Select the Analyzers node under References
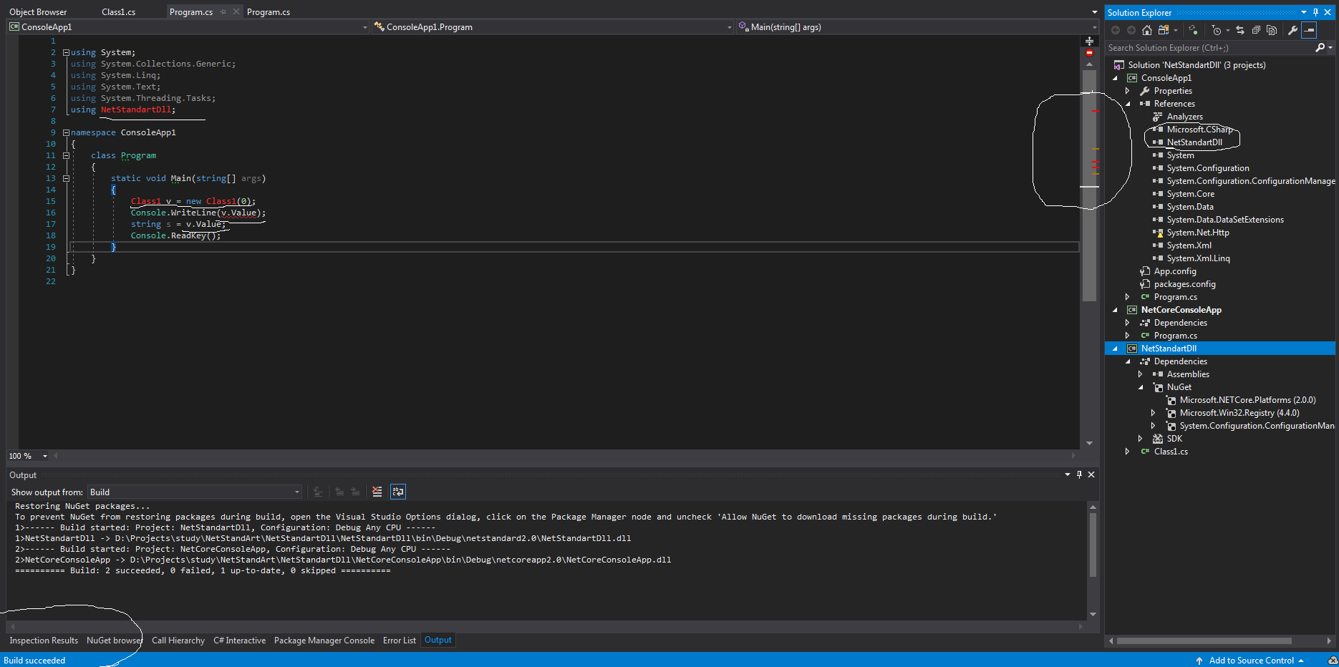 1184,117
